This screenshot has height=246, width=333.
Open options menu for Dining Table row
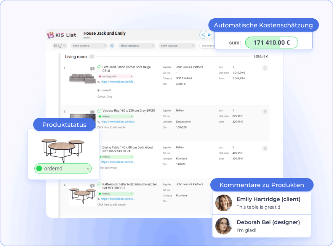(x=265, y=148)
